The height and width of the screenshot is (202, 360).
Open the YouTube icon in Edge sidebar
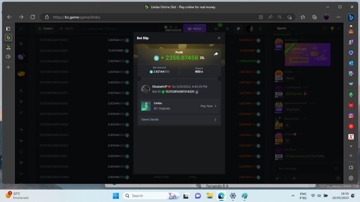click(351, 126)
